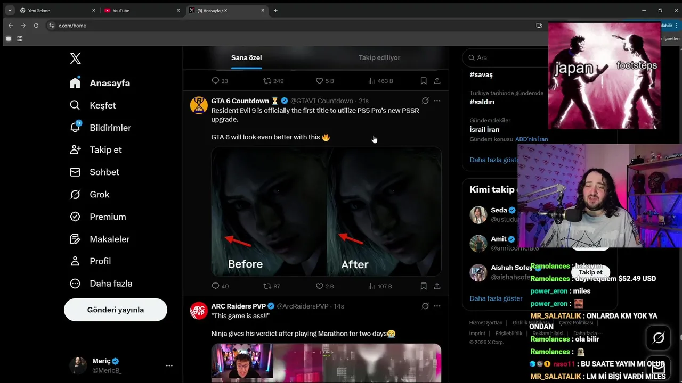Open Profil page
The image size is (682, 383).
(x=91, y=261)
